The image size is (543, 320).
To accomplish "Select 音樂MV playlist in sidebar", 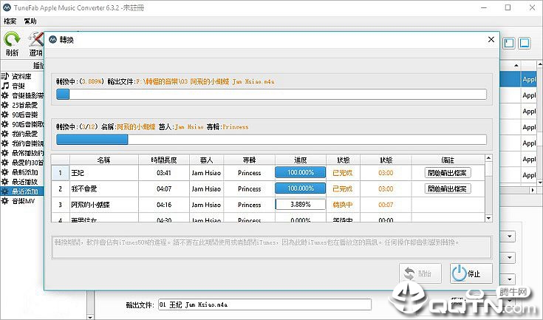I will 23,201.
